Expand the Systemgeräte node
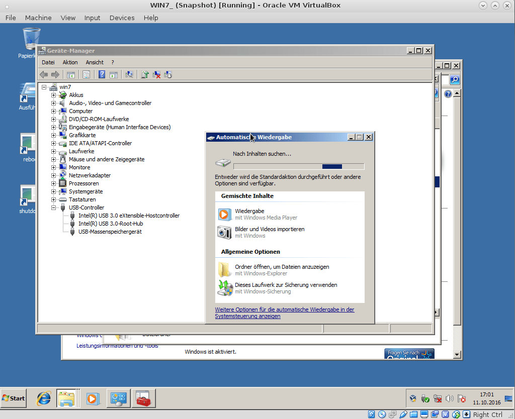This screenshot has width=515, height=419. pyautogui.click(x=53, y=191)
